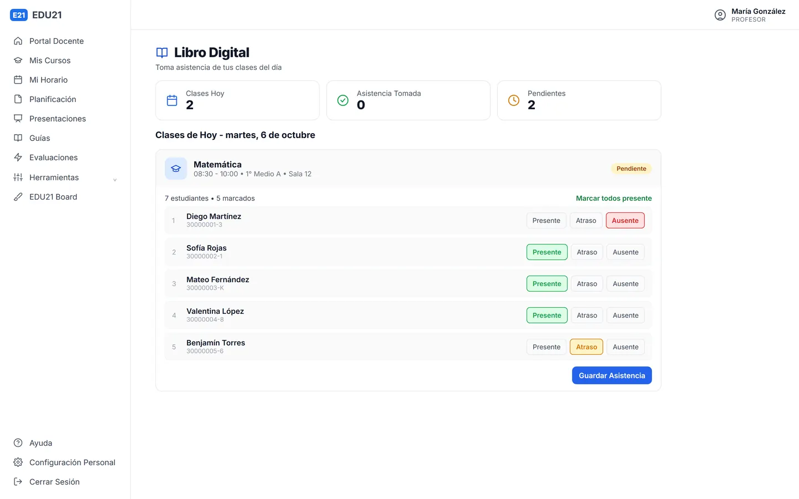Image resolution: width=799 pixels, height=499 pixels.
Task: Click the Pendiente status badge
Action: tap(631, 169)
